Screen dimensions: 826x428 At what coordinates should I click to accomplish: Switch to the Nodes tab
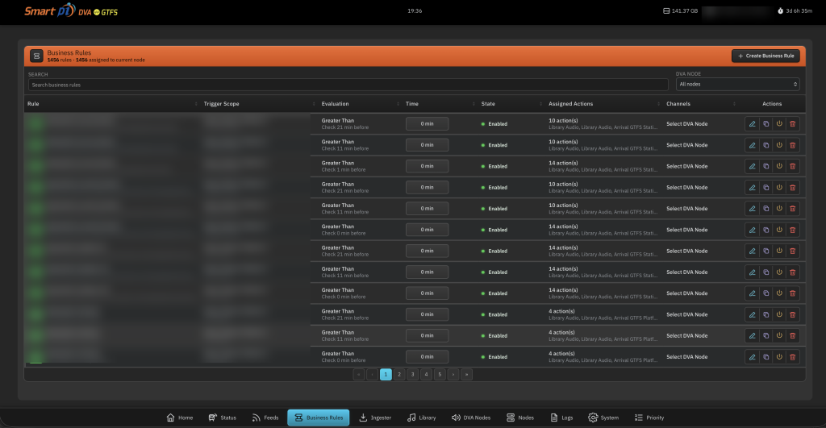coord(520,418)
